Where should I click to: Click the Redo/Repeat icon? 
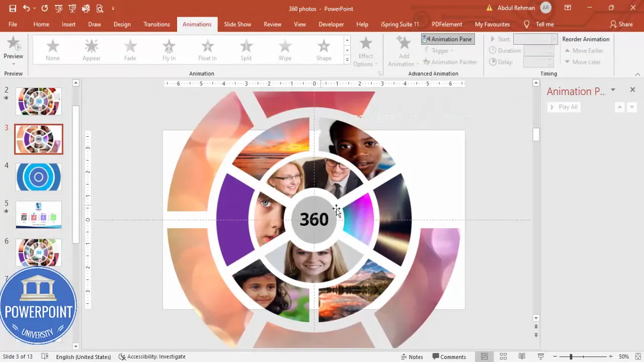point(45,9)
